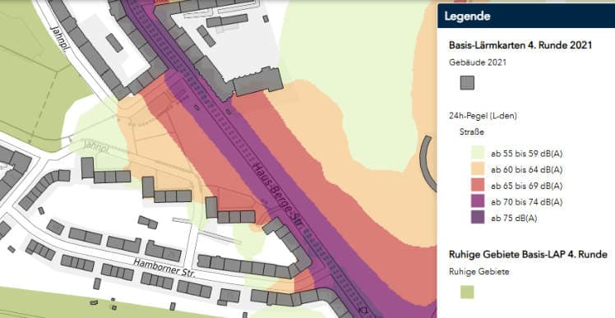Screen dimensions: 615x318
Task: Click the orange 60 bis 64 dB(A) swatch
Action: point(478,169)
